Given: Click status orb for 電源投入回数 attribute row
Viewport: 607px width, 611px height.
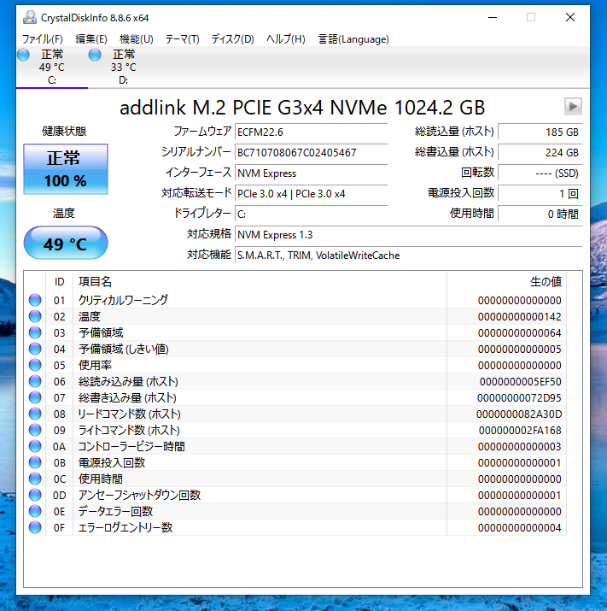Looking at the screenshot, I should click(x=35, y=462).
